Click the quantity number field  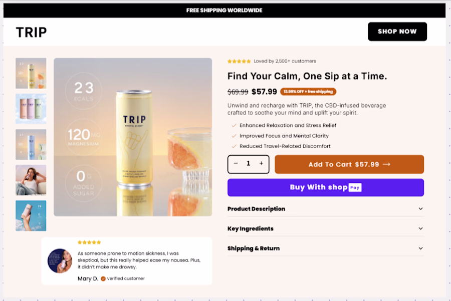coord(248,164)
